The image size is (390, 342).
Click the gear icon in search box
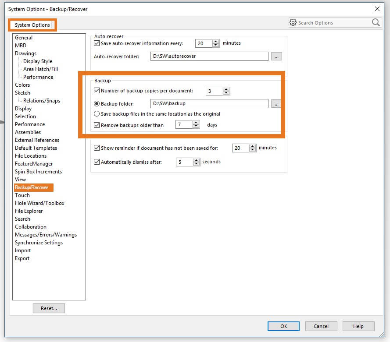pyautogui.click(x=293, y=23)
